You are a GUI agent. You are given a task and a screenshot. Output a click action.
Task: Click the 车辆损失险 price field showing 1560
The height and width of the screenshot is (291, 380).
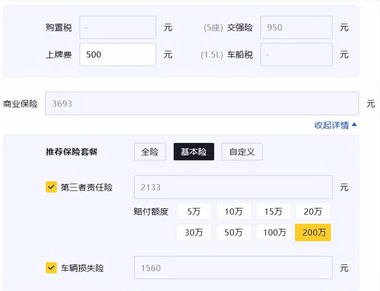(x=233, y=268)
